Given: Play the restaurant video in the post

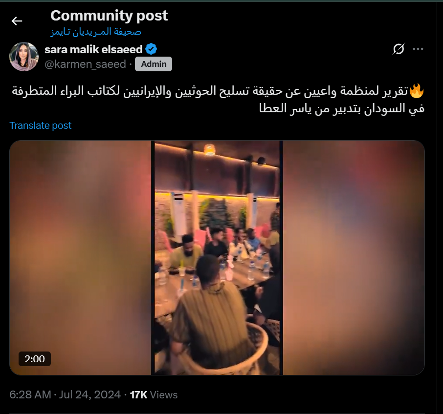Looking at the screenshot, I should click(x=217, y=258).
